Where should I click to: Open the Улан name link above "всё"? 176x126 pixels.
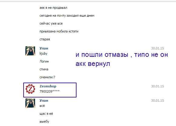coord(44,100)
